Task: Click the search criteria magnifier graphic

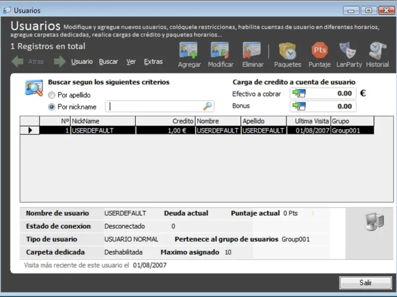Action: click(34, 88)
